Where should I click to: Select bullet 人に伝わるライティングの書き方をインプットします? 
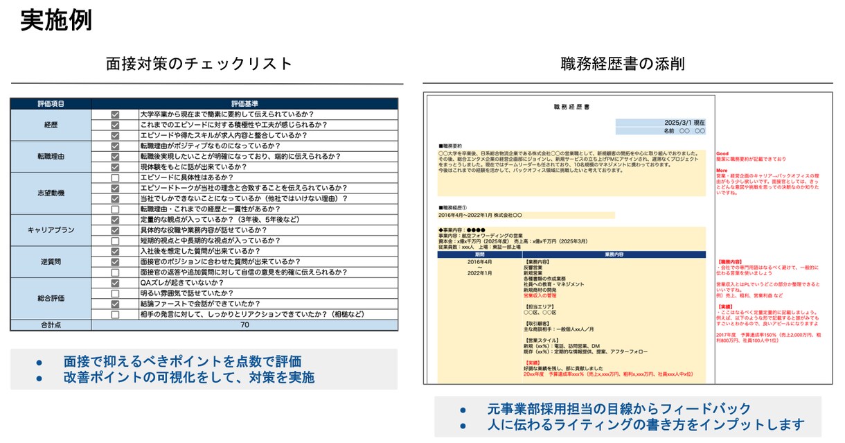click(646, 424)
